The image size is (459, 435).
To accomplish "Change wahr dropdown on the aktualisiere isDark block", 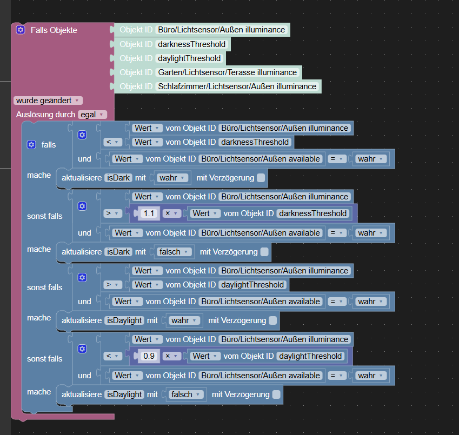I will [171, 178].
